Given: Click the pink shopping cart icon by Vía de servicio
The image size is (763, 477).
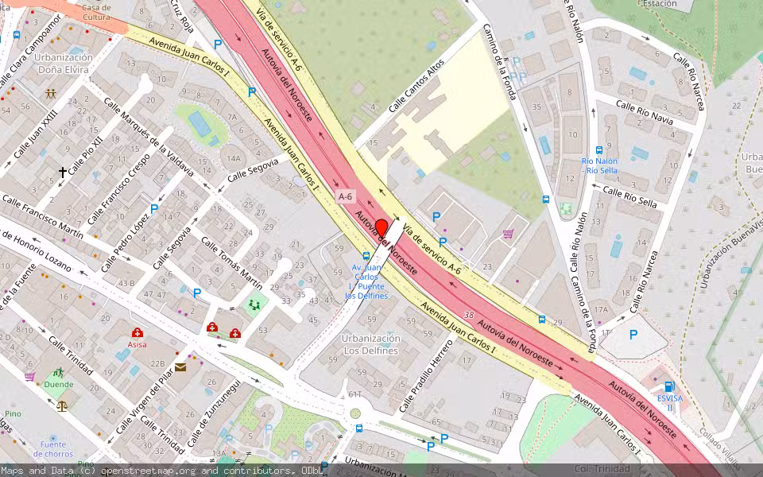Looking at the screenshot, I should click(x=508, y=234).
